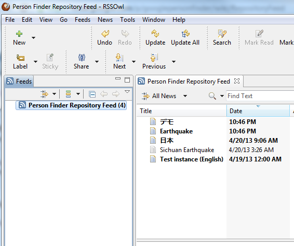This screenshot has height=246, width=294.
Task: Open the Search tool
Action: tap(222, 38)
